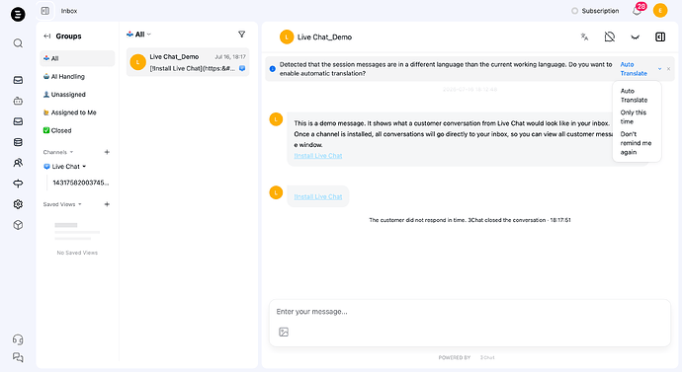This screenshot has height=372, width=682.
Task: Choose Don't remind me again option
Action: click(x=636, y=143)
